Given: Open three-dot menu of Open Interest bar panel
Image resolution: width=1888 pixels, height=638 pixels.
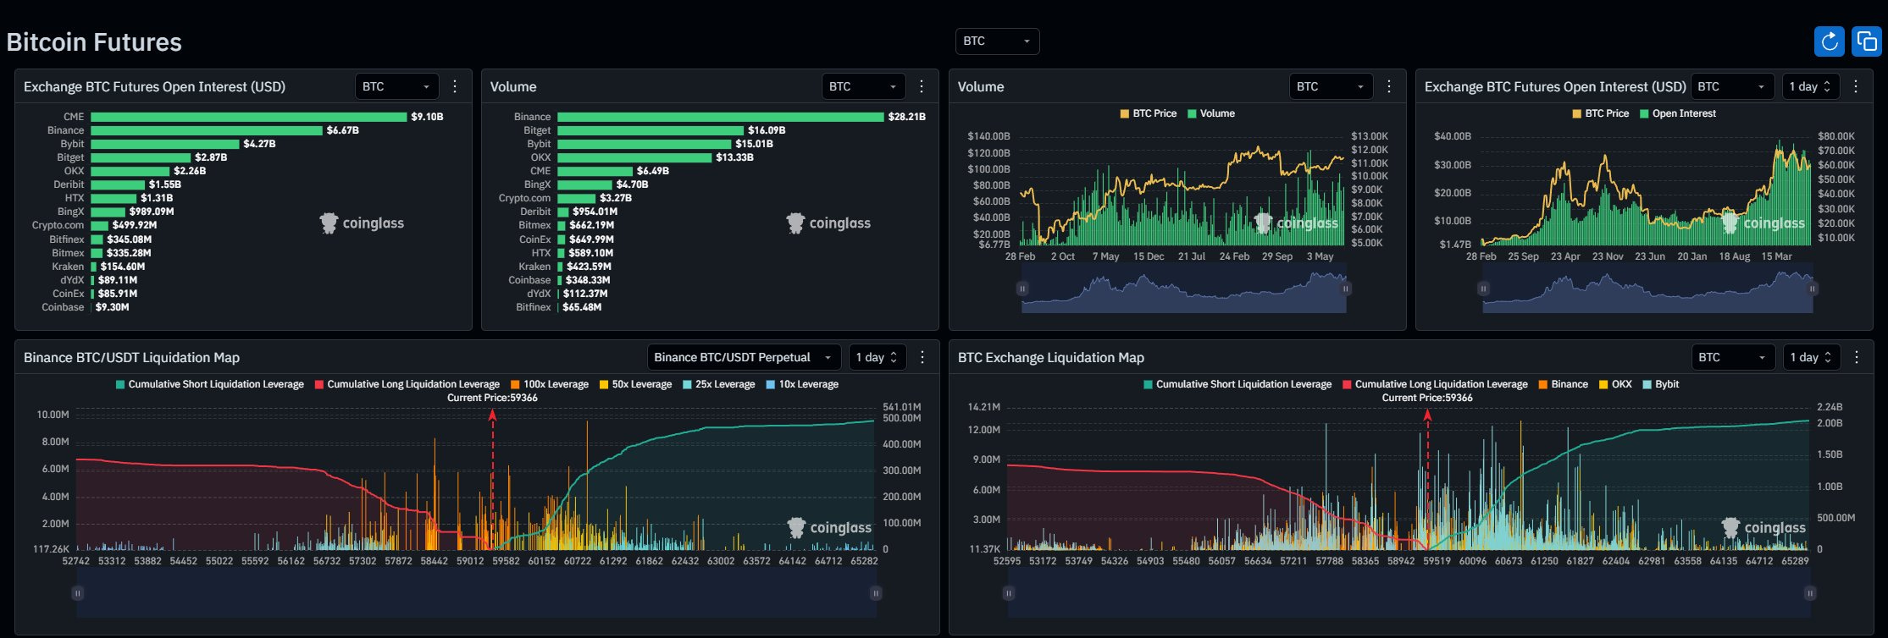Looking at the screenshot, I should pos(455,86).
